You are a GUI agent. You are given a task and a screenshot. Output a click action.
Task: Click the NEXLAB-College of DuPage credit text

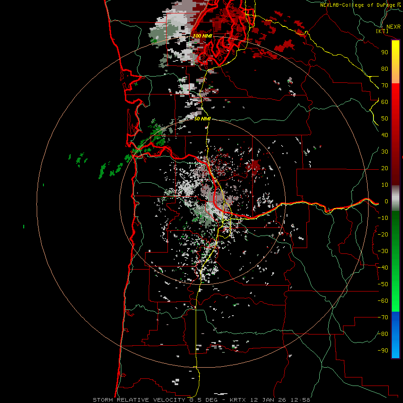pos(357,5)
